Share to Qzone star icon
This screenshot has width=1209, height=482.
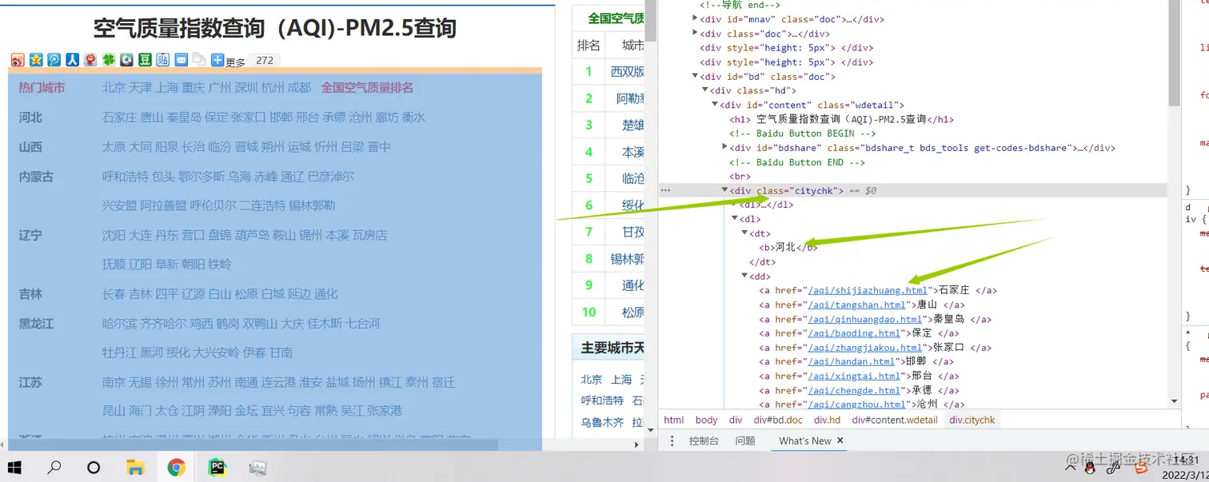(36, 60)
